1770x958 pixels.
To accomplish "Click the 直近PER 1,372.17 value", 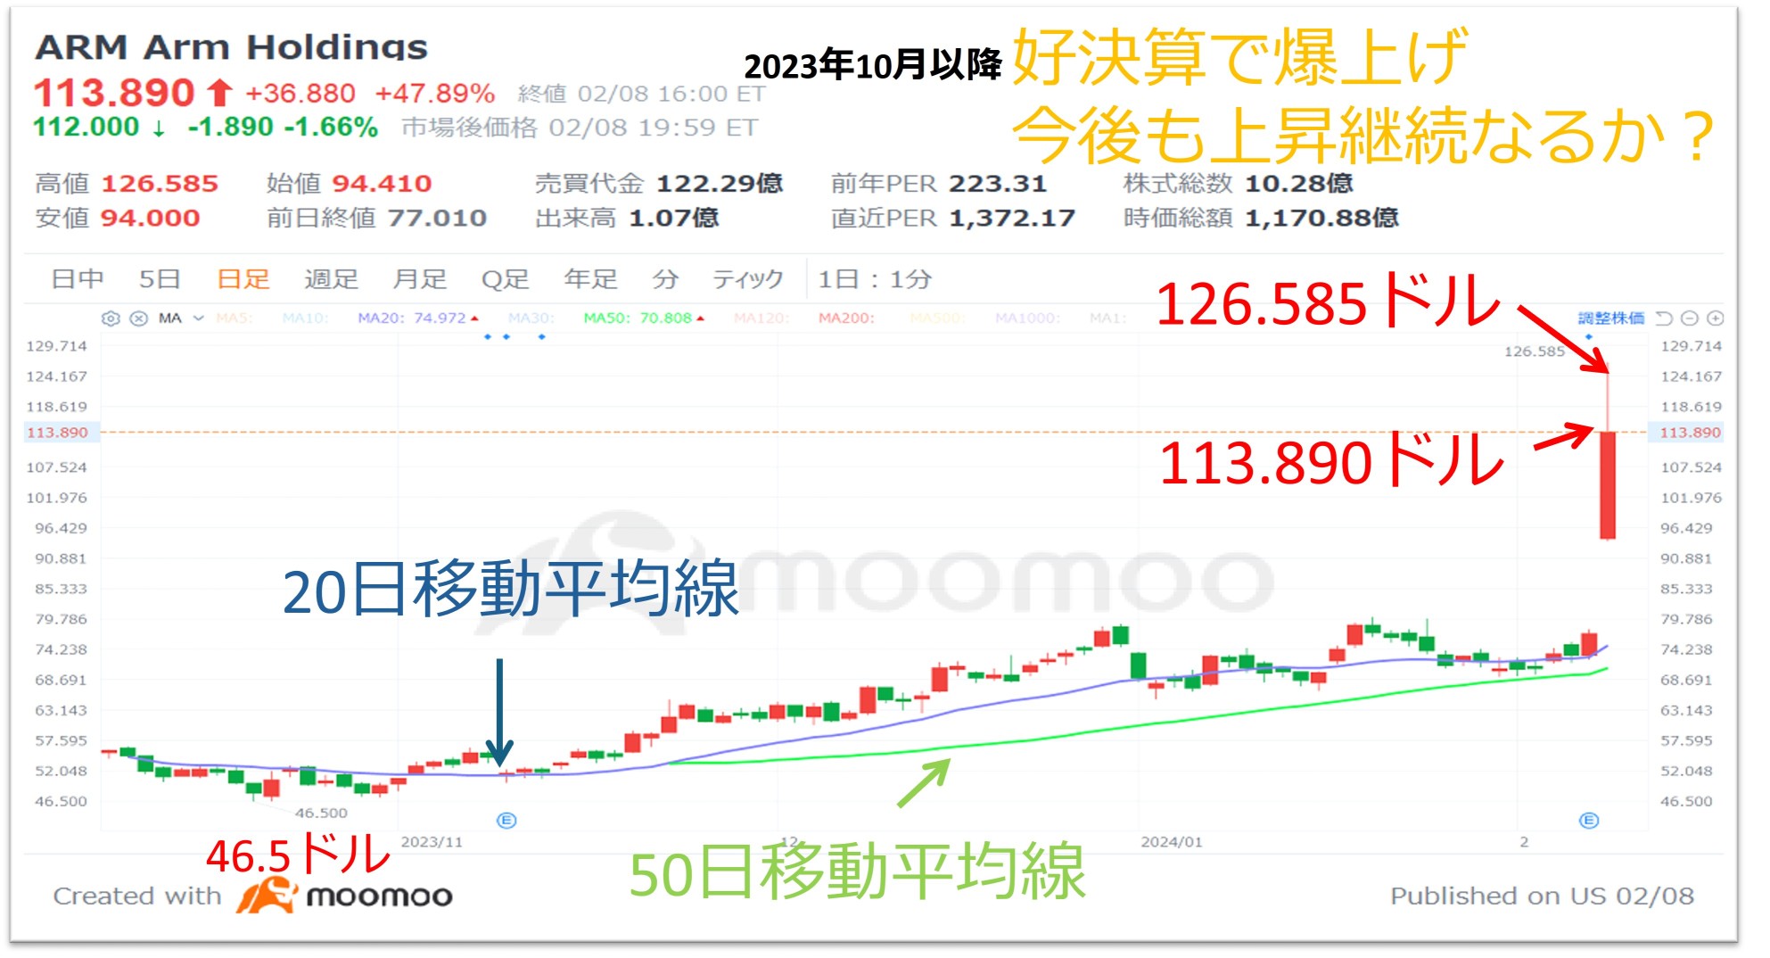I will [1012, 218].
